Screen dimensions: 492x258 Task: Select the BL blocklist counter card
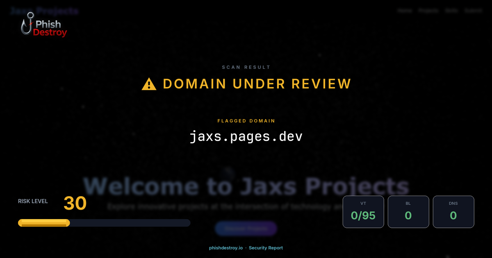point(408,211)
